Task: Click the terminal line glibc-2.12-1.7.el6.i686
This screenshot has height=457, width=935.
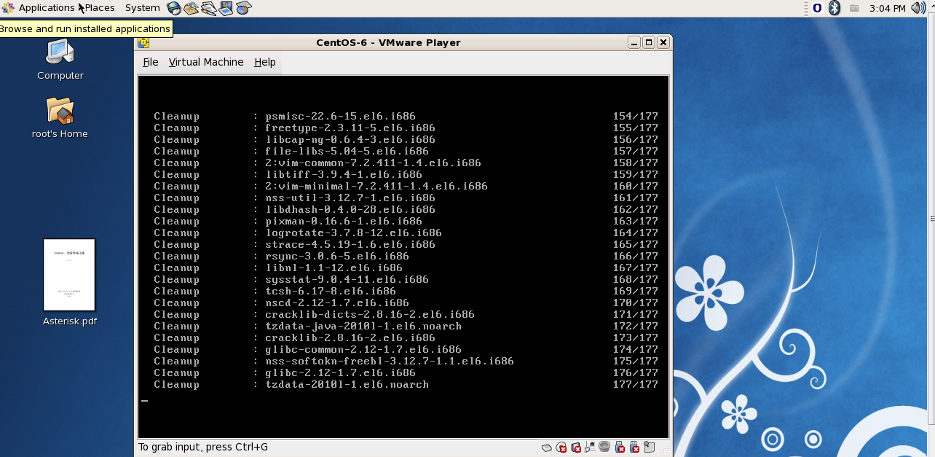Action: pyautogui.click(x=340, y=372)
